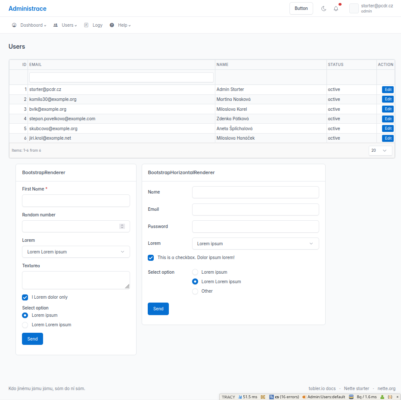
Task: Select the 'Other' radio option
Action: pos(195,291)
